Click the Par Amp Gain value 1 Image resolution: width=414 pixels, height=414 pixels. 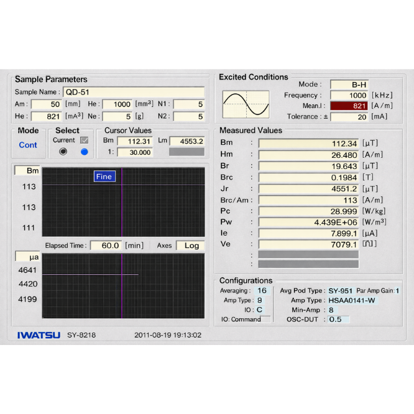click(x=397, y=291)
